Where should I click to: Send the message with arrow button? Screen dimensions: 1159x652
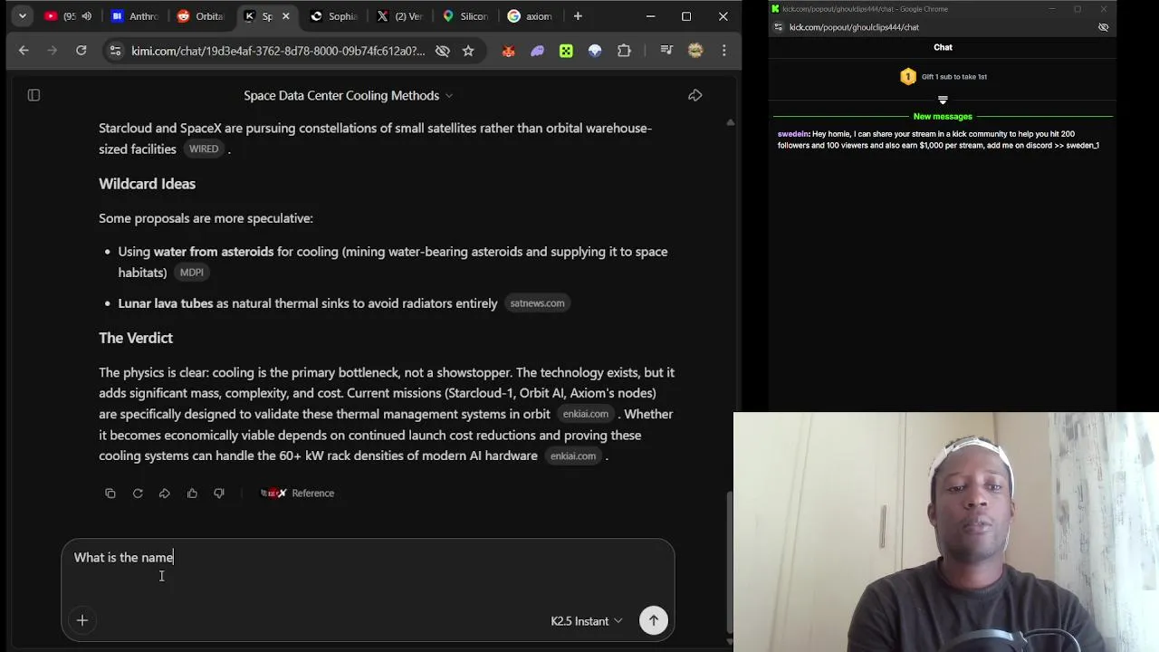(x=654, y=620)
